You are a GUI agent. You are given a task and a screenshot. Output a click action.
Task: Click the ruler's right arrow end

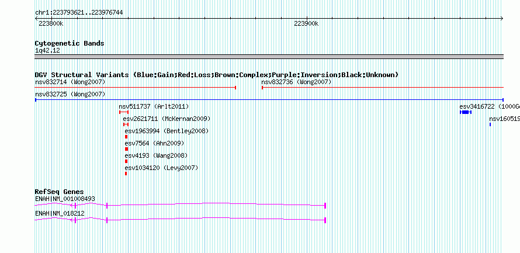(x=502, y=18)
